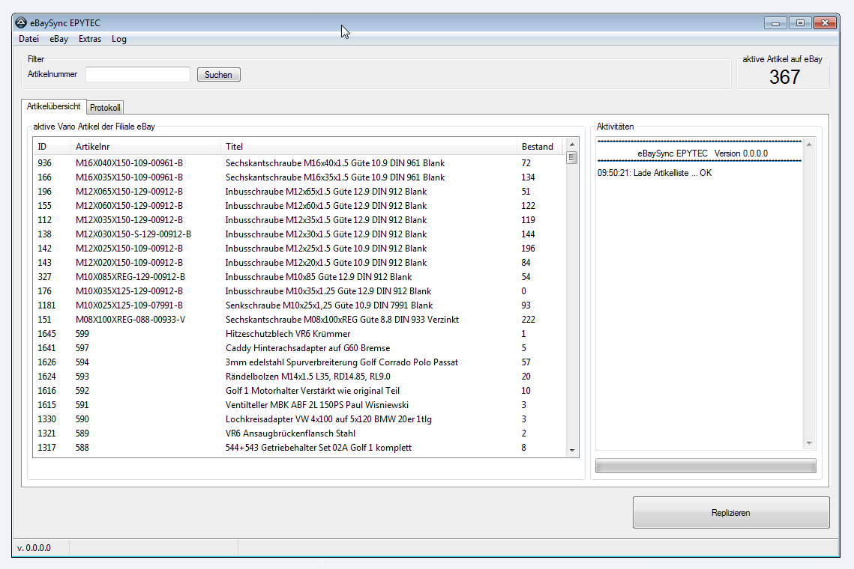Switch to the Protokoll tab
The width and height of the screenshot is (854, 569).
pyautogui.click(x=105, y=108)
